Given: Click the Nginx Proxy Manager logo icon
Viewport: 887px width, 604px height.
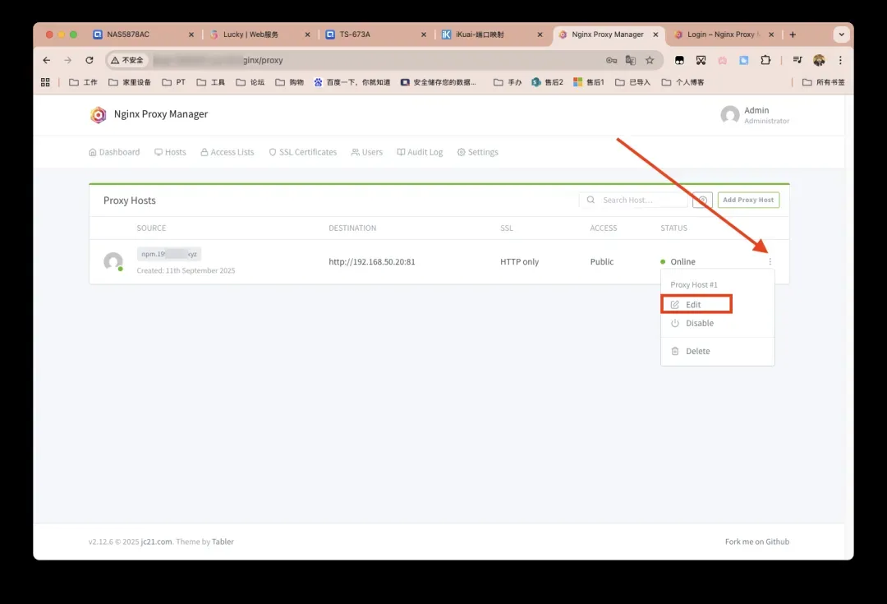Looking at the screenshot, I should [99, 115].
